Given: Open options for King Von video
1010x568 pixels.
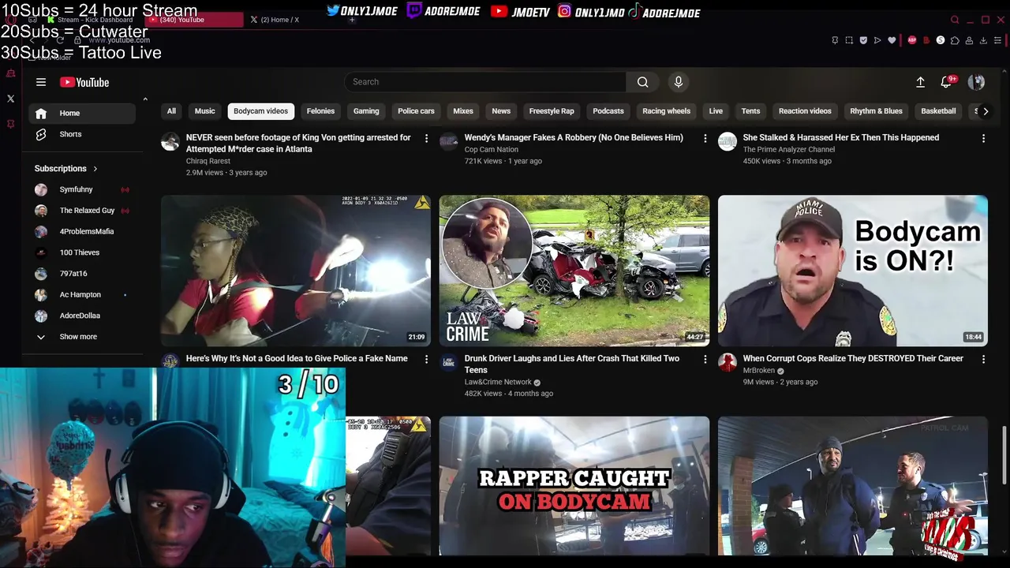Looking at the screenshot, I should click(427, 138).
